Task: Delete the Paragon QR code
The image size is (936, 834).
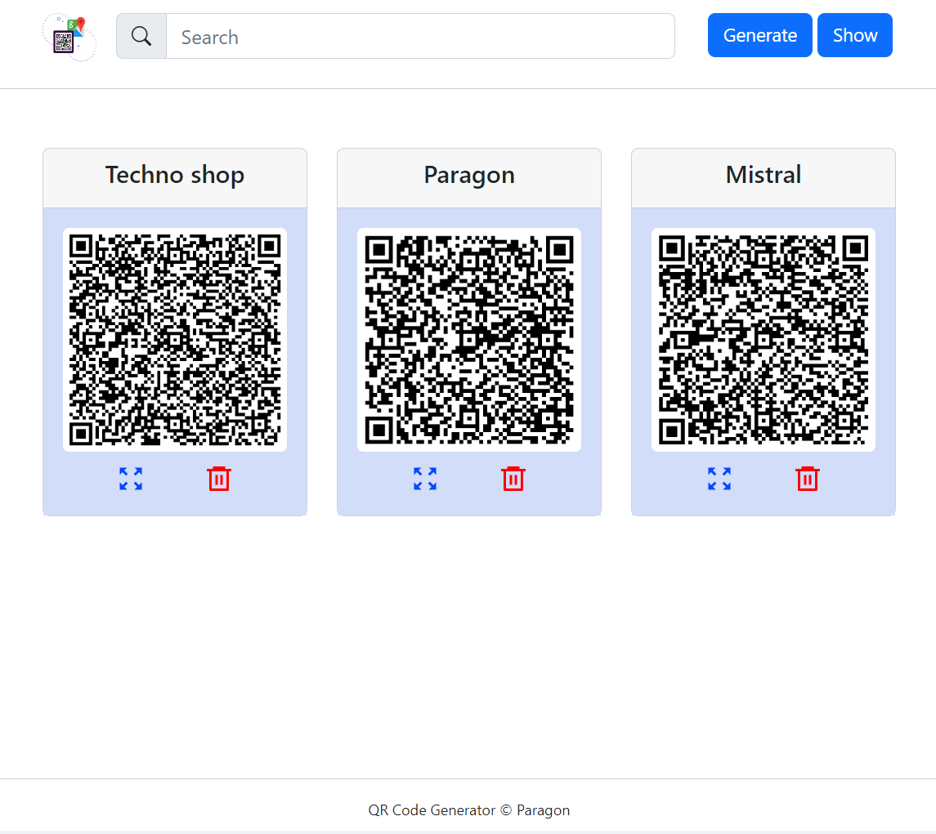Action: [513, 479]
